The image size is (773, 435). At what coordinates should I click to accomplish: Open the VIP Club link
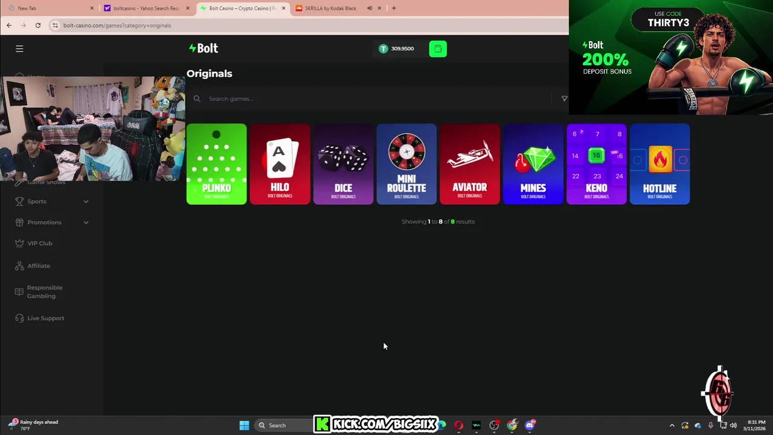coord(40,243)
